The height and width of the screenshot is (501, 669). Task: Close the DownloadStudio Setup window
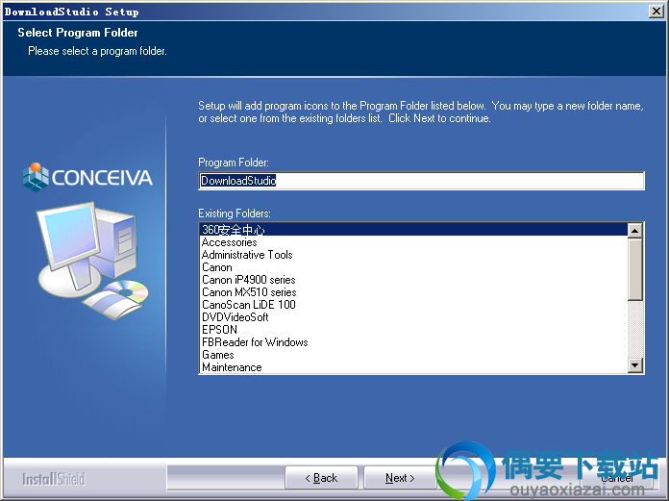(x=656, y=12)
